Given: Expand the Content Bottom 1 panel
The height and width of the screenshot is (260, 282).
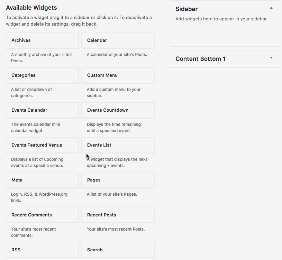Looking at the screenshot, I should (x=271, y=58).
